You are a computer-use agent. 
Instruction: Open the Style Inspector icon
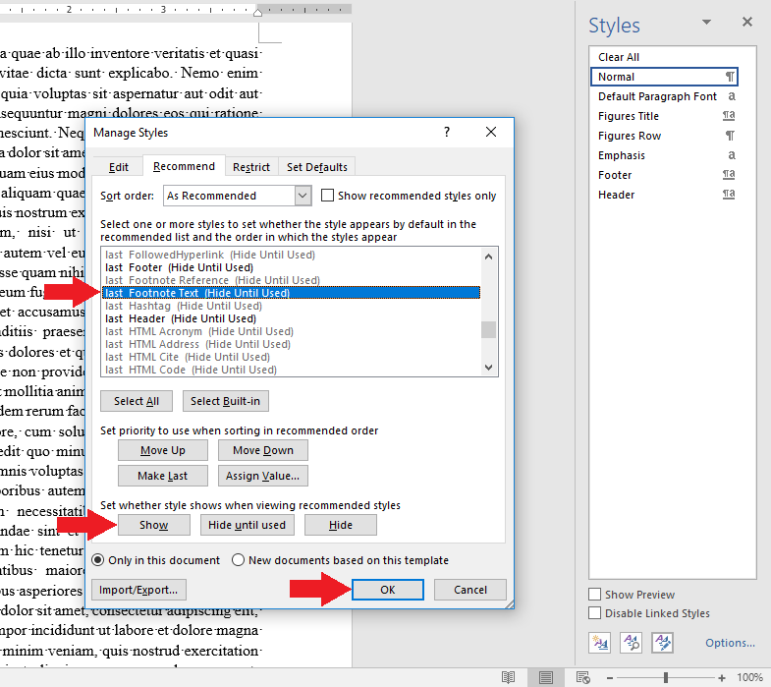(632, 642)
